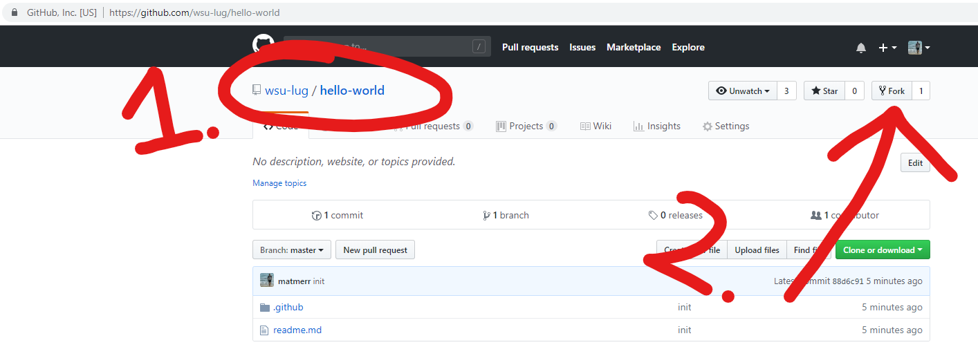Open the hello-world repository link
This screenshot has height=347, width=978.
click(x=352, y=91)
